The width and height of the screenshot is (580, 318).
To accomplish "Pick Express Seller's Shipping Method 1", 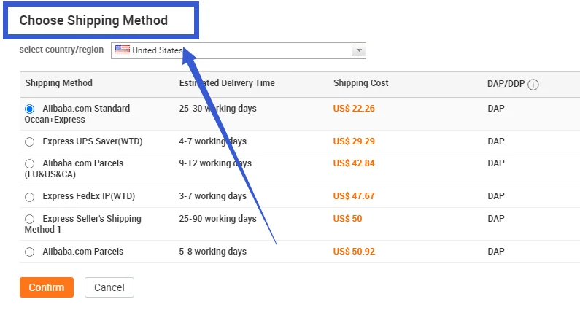I will click(x=30, y=219).
